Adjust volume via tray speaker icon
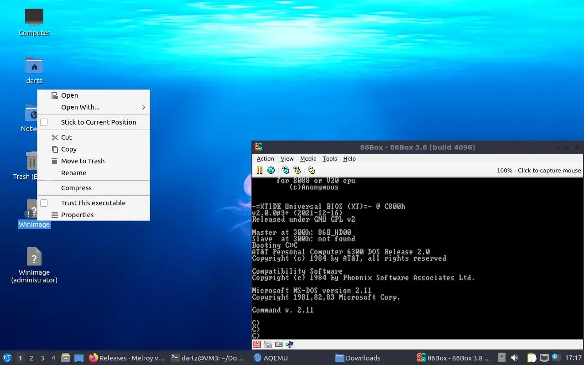 point(515,358)
